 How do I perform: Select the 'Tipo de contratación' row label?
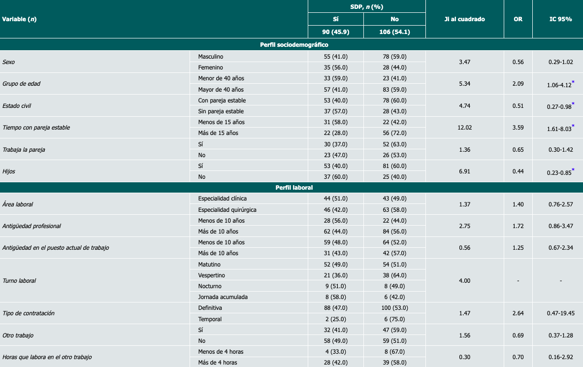(x=29, y=313)
